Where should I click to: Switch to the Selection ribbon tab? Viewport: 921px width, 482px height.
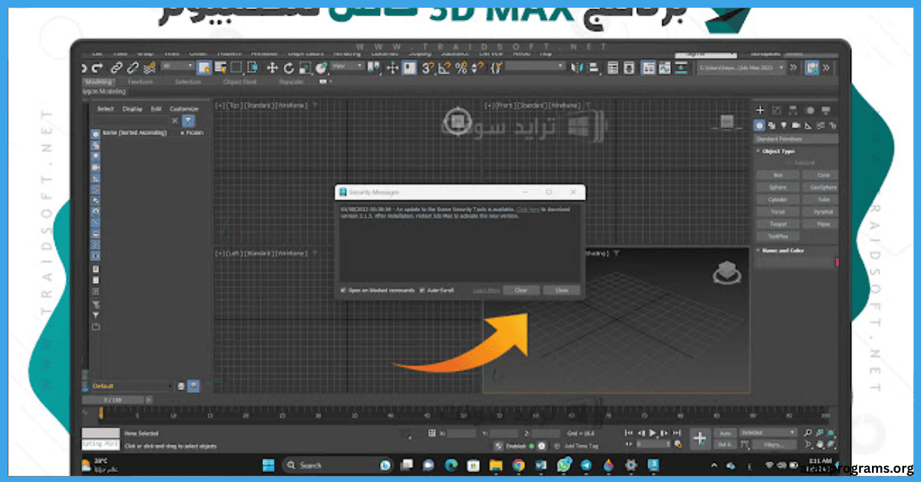click(188, 81)
